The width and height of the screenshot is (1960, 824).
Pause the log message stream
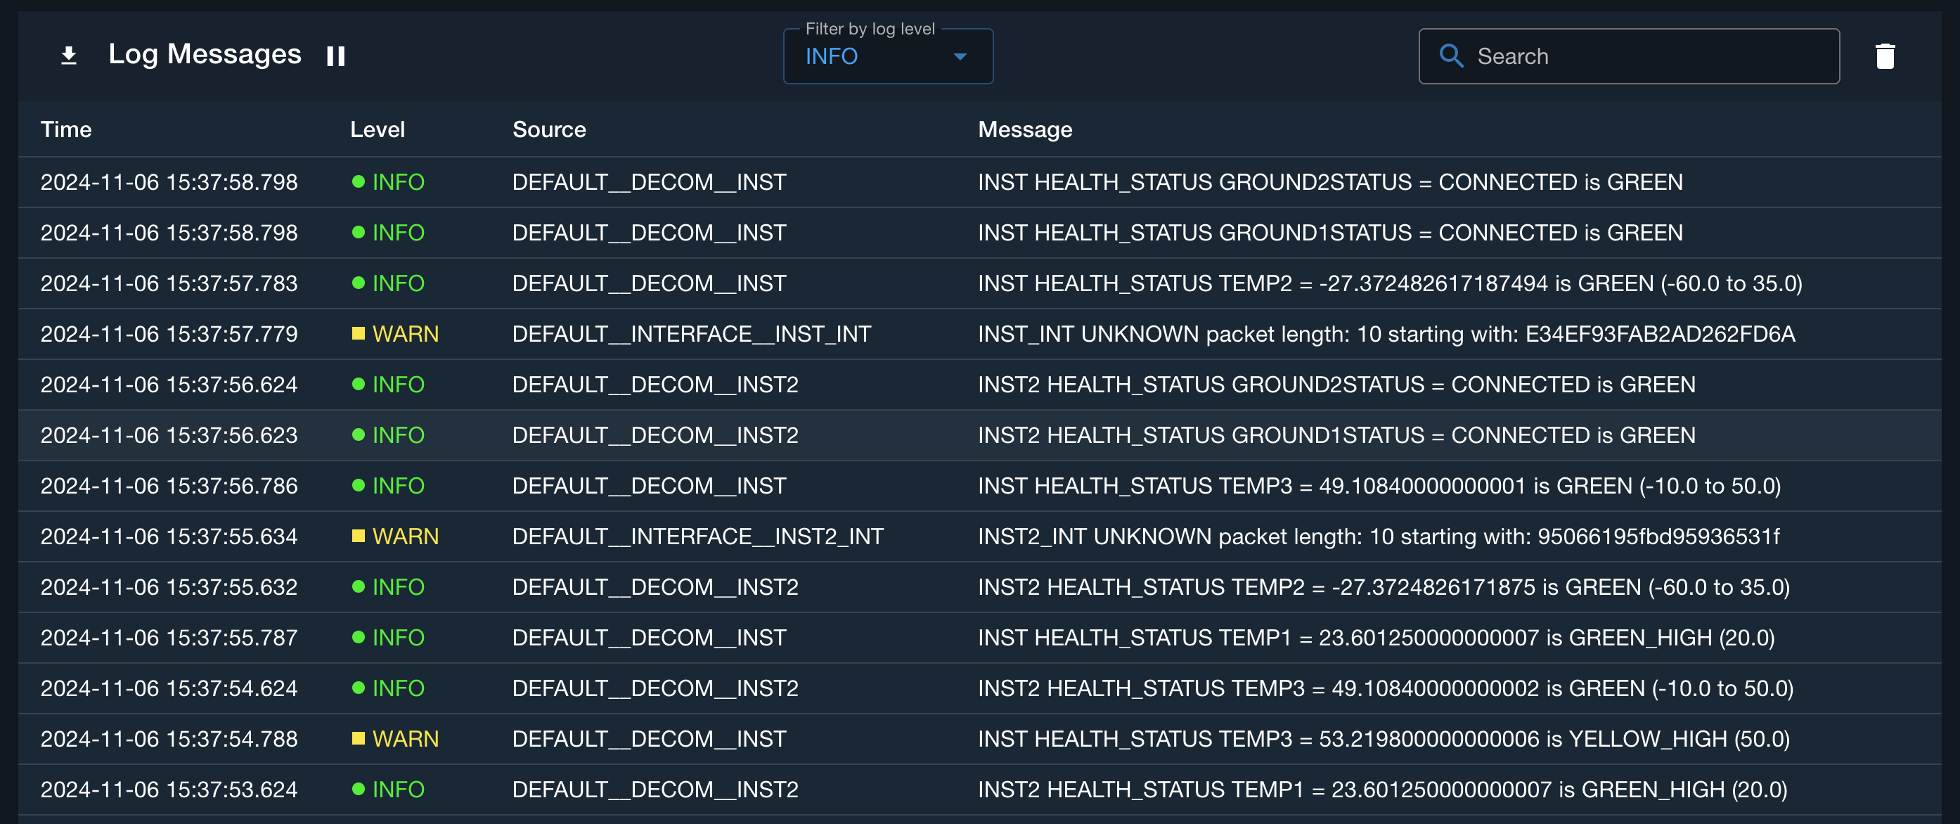(x=335, y=56)
